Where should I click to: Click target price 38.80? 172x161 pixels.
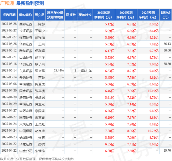click(x=167, y=64)
